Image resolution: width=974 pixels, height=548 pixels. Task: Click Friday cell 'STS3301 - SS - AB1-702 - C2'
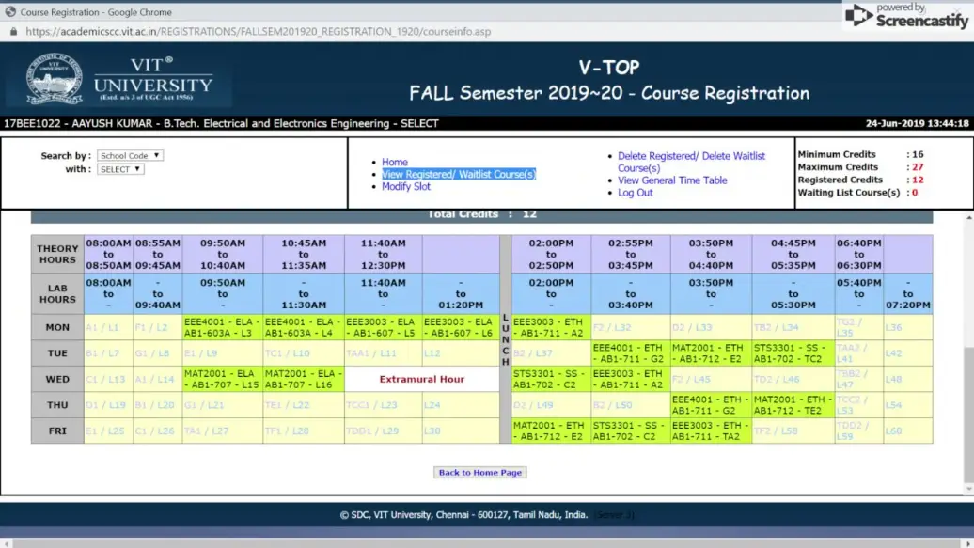coord(631,431)
